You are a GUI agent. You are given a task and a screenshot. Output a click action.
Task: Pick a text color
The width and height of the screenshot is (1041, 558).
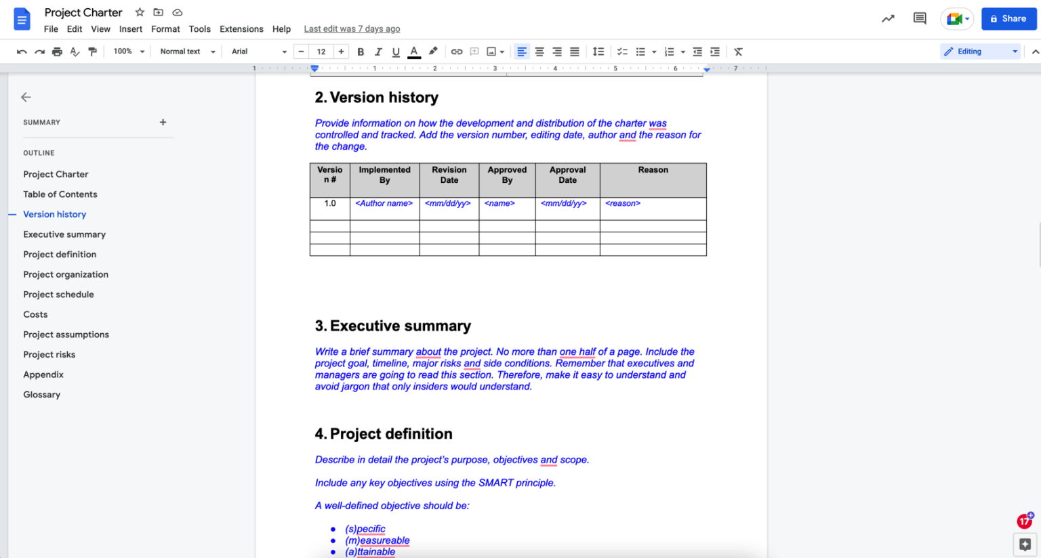coord(414,51)
